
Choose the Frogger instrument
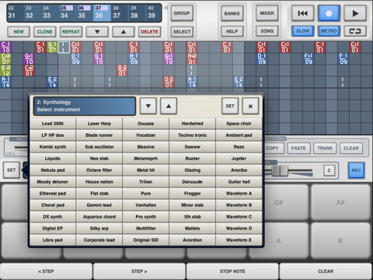[192, 194]
